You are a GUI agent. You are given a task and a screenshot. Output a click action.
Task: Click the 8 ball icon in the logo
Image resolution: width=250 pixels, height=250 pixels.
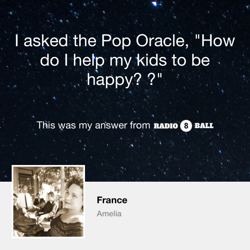[186, 126]
